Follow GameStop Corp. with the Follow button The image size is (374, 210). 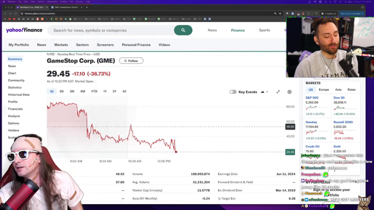[x=131, y=61]
